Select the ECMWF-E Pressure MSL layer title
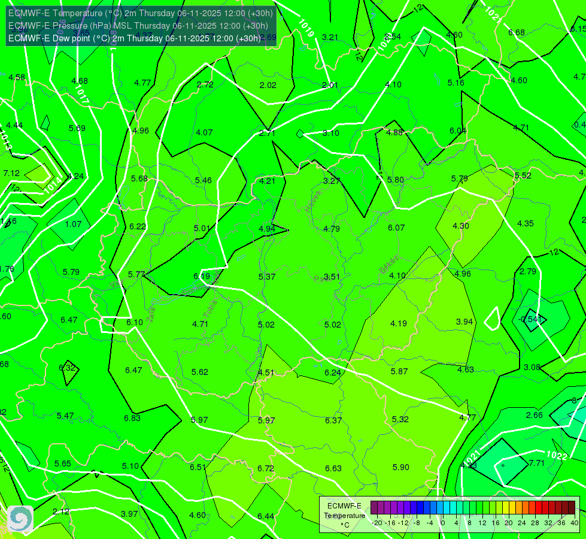 (x=138, y=26)
